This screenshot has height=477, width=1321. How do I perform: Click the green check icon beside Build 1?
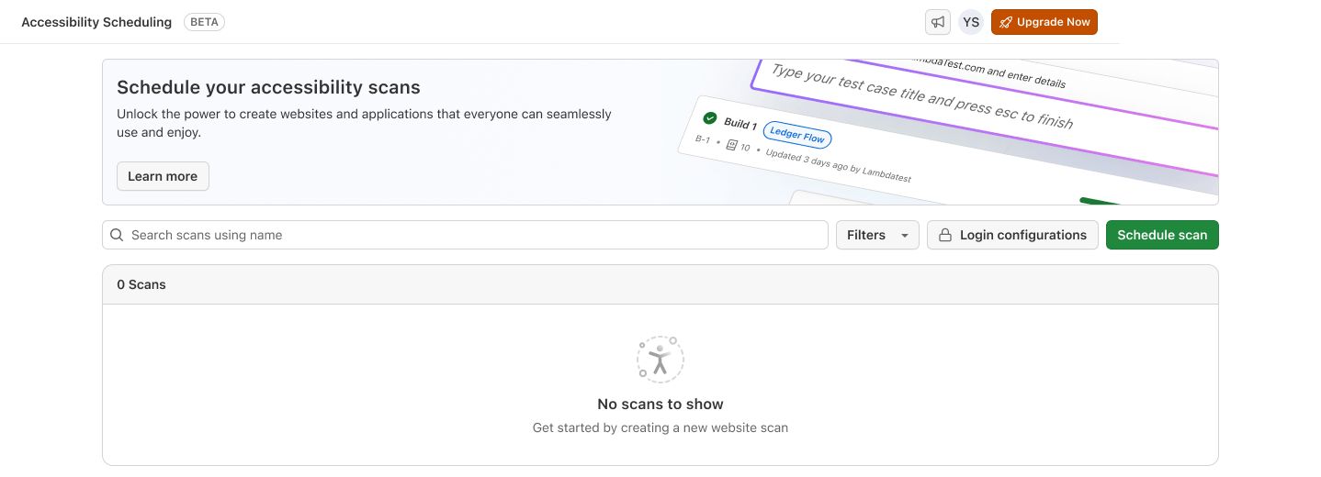click(x=710, y=118)
